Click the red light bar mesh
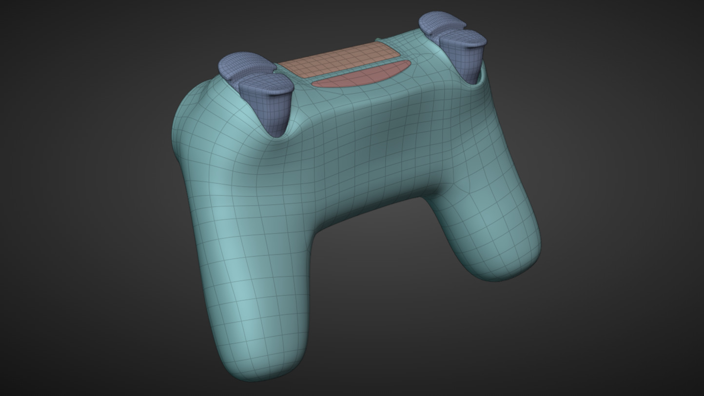This screenshot has height=396, width=704. (361, 75)
